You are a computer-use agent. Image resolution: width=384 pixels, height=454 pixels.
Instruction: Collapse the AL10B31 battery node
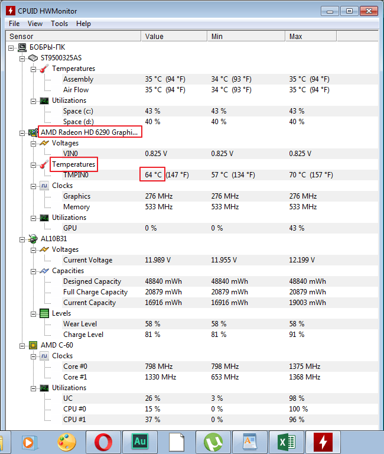pyautogui.click(x=22, y=239)
